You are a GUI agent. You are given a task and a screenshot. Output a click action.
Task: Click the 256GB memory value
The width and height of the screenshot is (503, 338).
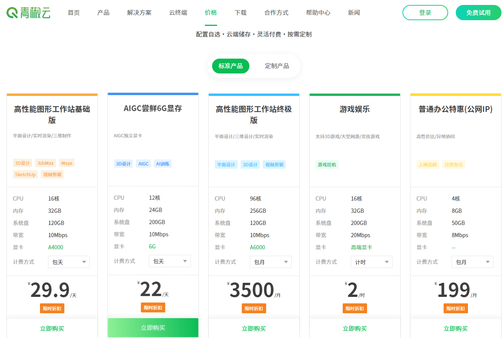pos(258,210)
